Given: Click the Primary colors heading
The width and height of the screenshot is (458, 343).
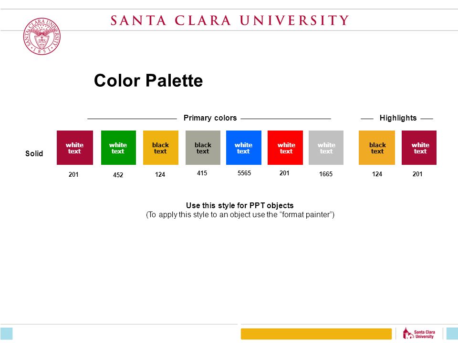Looking at the screenshot, I should point(210,118).
